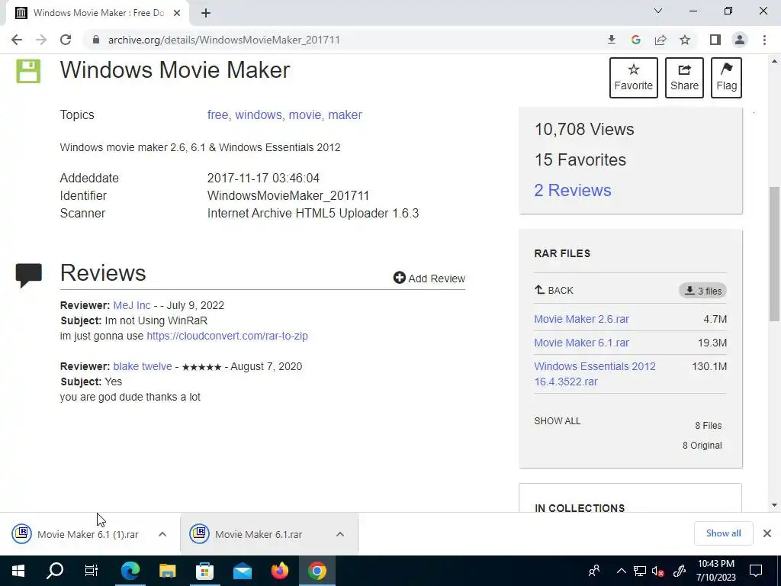Go BACK in the RAR files list
Screen dimensions: 781x586
(x=554, y=290)
